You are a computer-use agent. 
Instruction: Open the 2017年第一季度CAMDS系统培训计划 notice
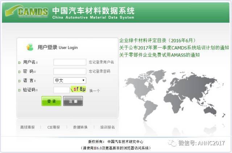[174, 48]
